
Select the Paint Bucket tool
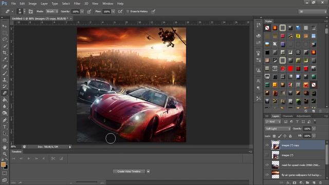tap(5, 100)
